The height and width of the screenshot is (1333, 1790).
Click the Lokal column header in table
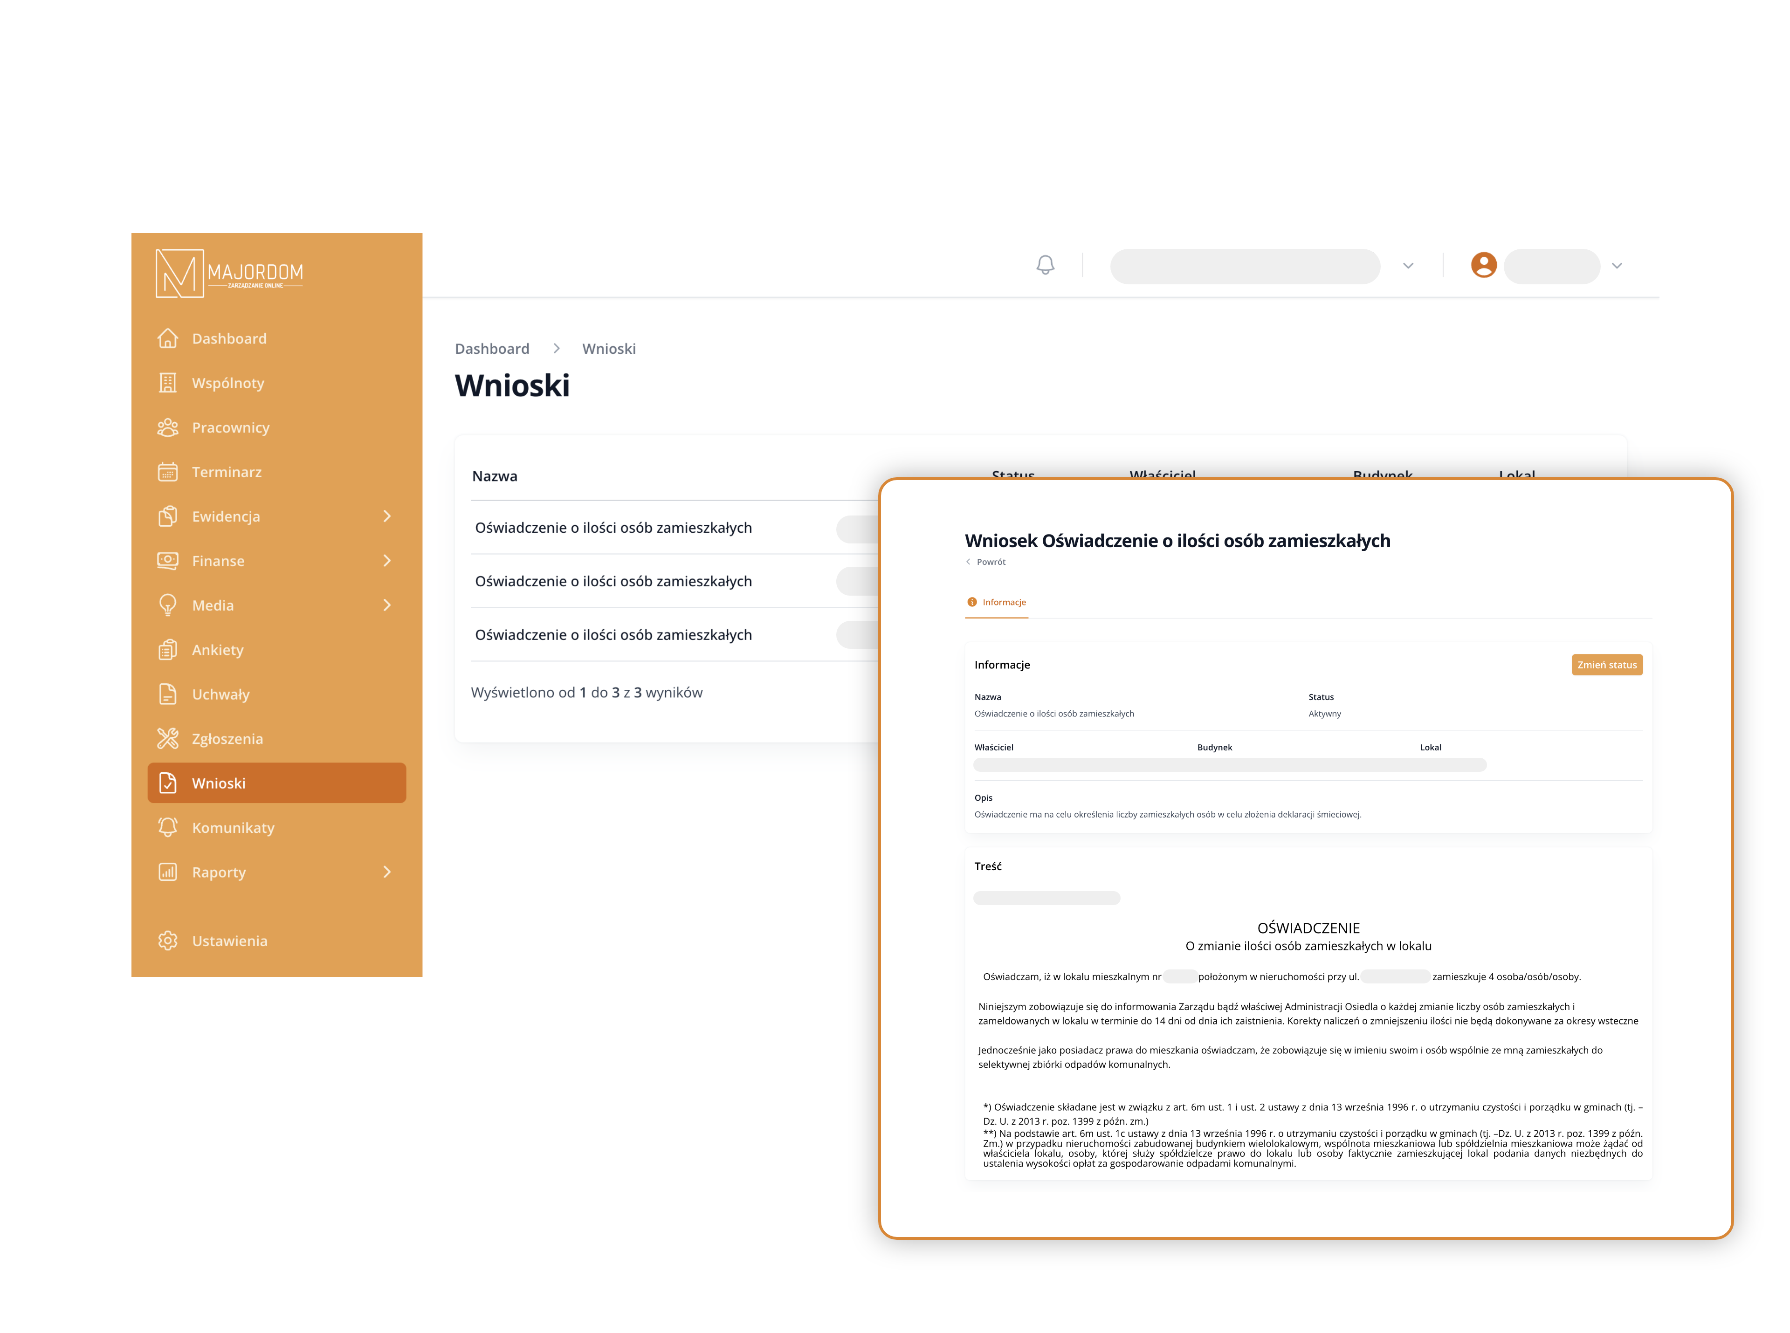pyautogui.click(x=1516, y=474)
